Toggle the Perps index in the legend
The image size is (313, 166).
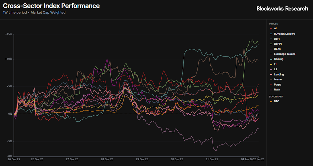278,84
